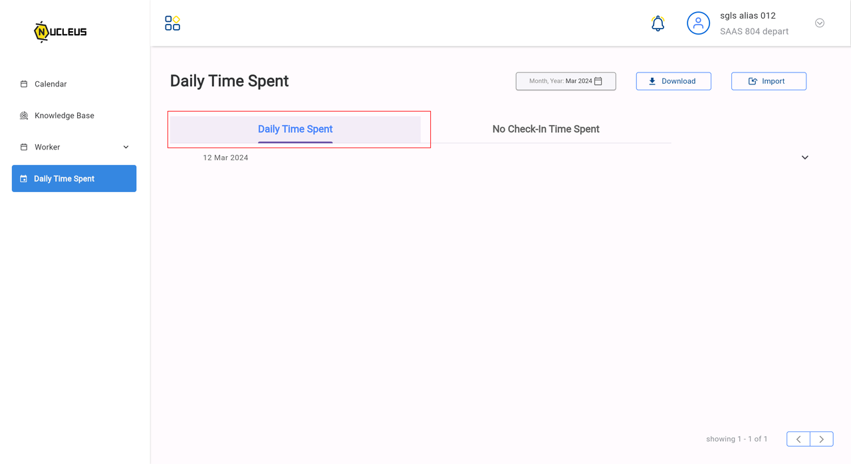The width and height of the screenshot is (851, 464).
Task: Expand the Worker submenu chevron
Action: coord(126,147)
